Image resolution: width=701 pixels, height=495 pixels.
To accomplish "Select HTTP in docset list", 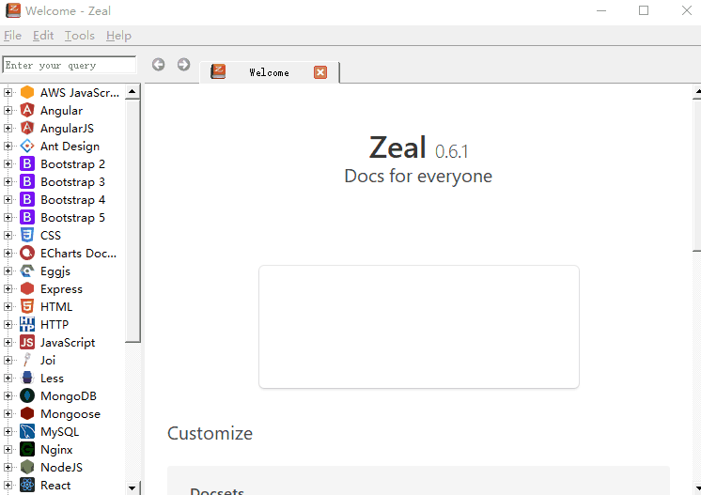I will tap(55, 325).
